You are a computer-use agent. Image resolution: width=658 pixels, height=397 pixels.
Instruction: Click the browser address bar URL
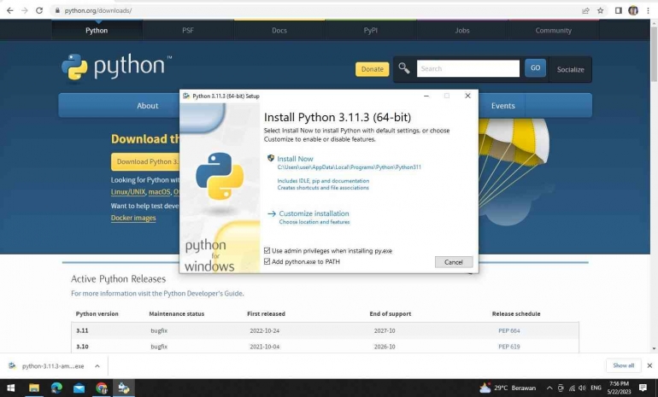coord(97,10)
